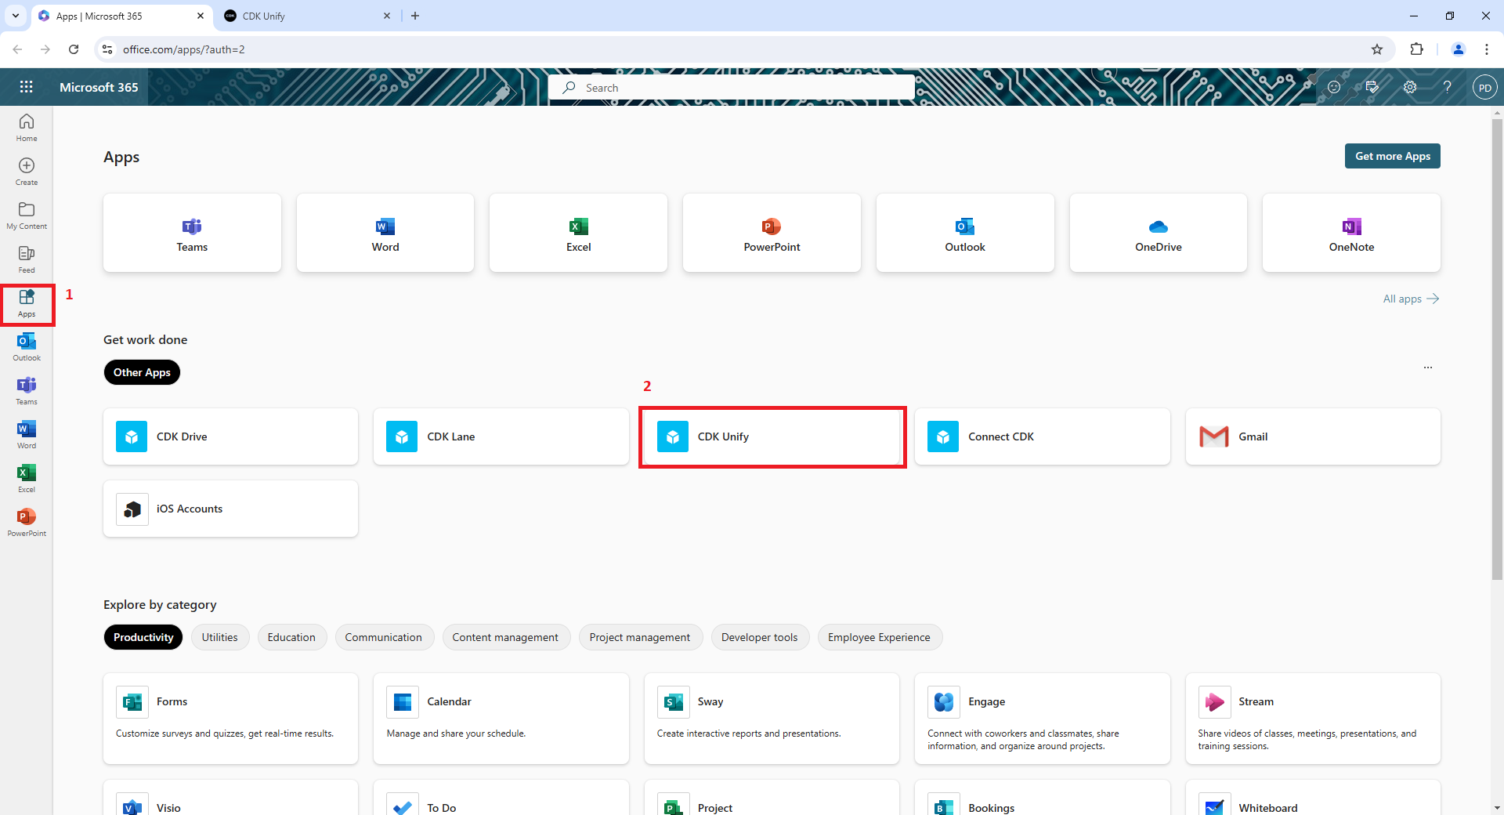The image size is (1504, 815).
Task: Select the Communication category
Action: coord(383,637)
